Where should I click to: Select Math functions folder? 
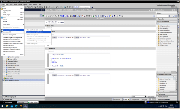[163, 35]
